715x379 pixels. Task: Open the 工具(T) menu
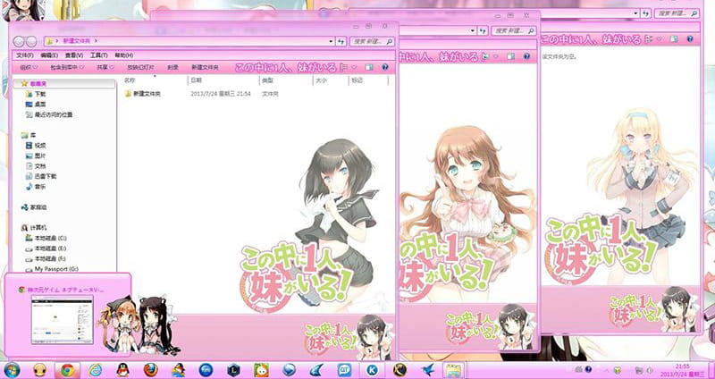coord(98,55)
